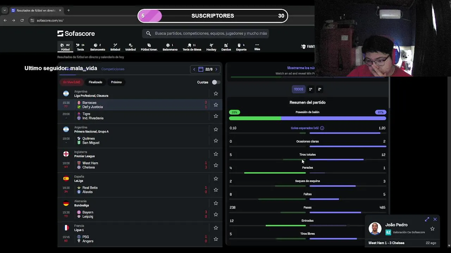Open a new browser tab
Image resolution: width=451 pixels, height=253 pixels.
(68, 10)
